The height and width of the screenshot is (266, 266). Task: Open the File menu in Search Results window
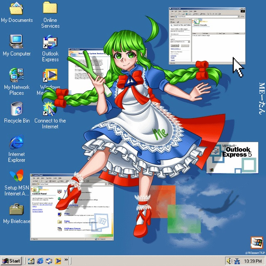[172, 11]
